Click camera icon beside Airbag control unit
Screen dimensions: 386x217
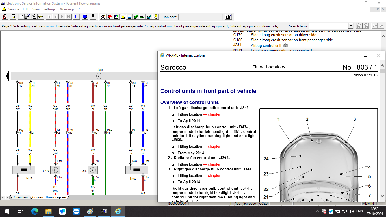(x=285, y=45)
